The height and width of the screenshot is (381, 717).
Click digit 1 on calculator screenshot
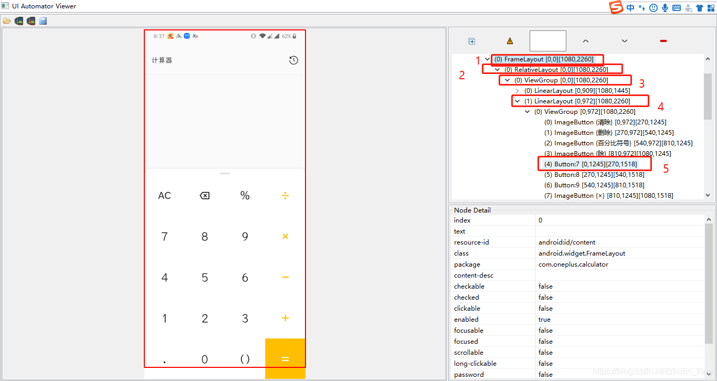tap(164, 319)
